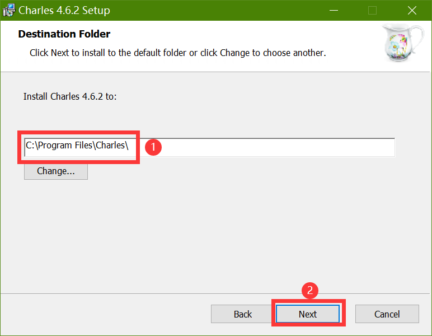
Task: Click the 'Charles 4.6.2 Setup' window title
Action: click(64, 11)
